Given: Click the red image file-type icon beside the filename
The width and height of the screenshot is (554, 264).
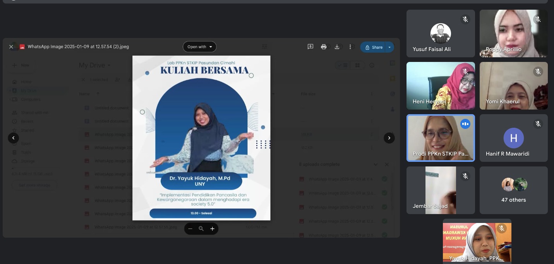Looking at the screenshot, I should (x=22, y=47).
